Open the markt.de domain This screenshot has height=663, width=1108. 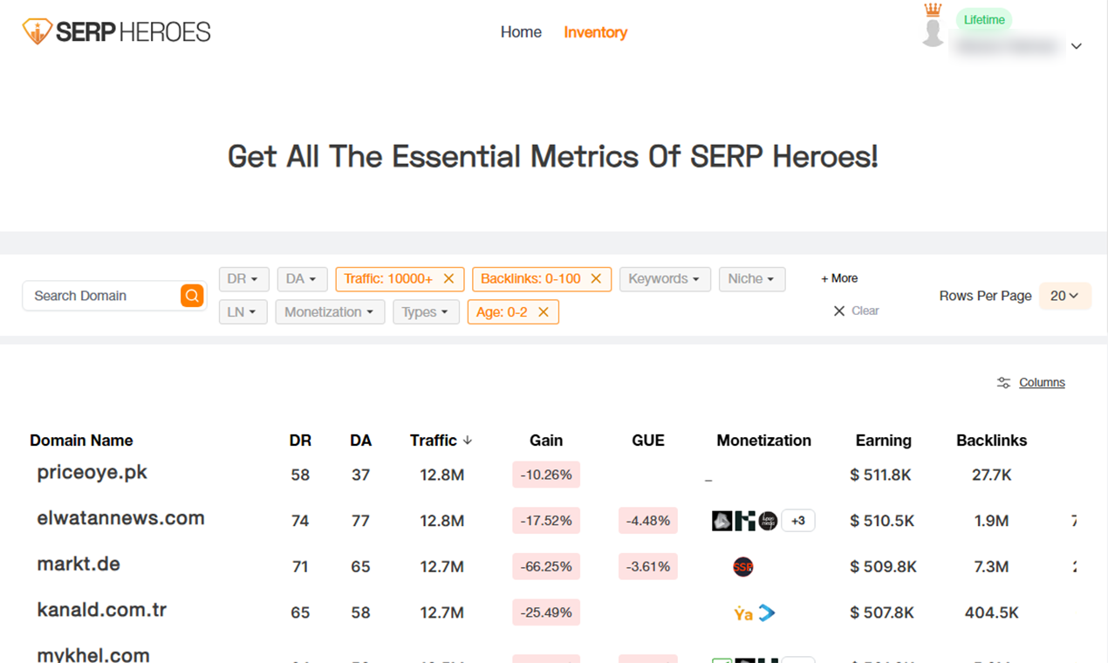point(79,564)
